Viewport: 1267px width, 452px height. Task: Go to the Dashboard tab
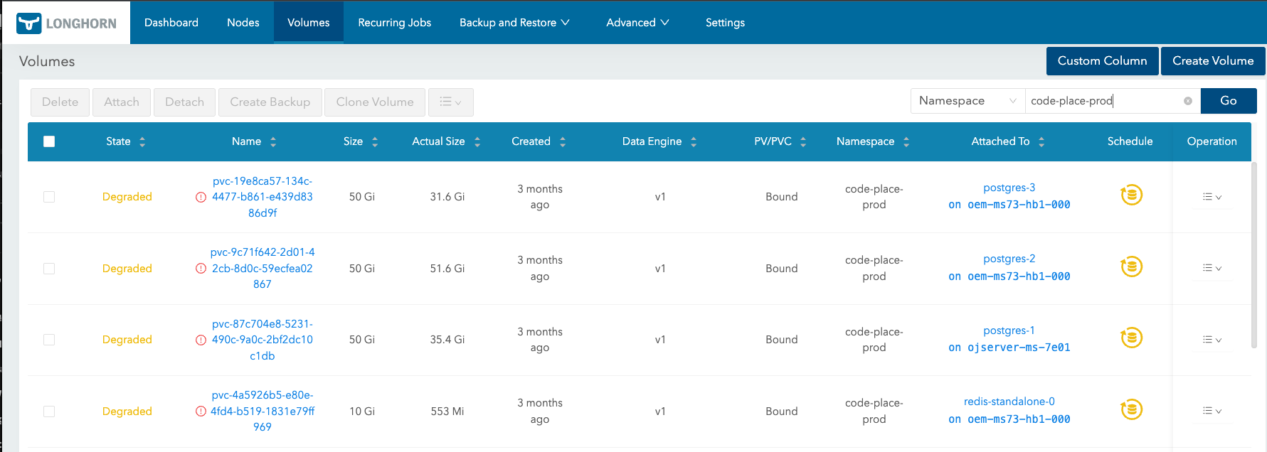point(171,23)
